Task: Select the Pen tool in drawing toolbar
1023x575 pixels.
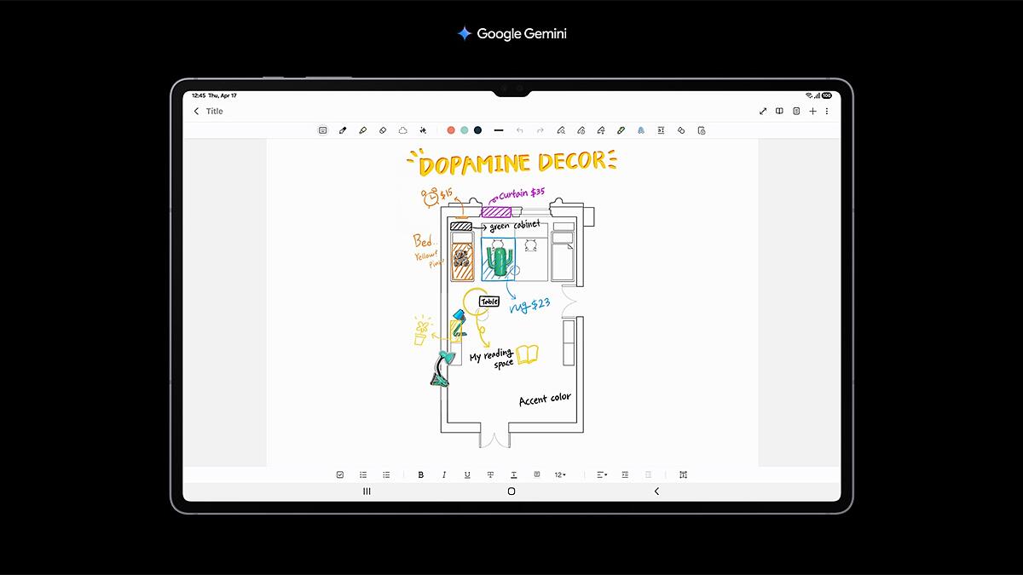Action: pyautogui.click(x=343, y=130)
